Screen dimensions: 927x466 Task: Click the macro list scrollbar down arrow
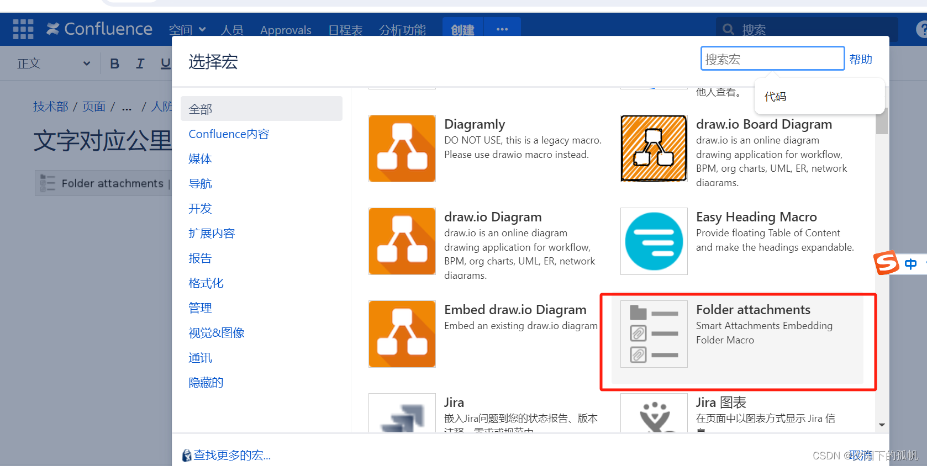[x=882, y=425]
